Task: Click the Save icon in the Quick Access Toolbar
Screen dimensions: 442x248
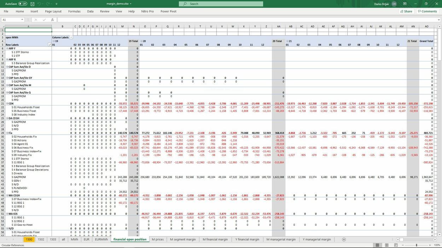Action: (x=32, y=4)
